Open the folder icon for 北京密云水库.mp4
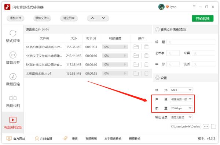 point(136,73)
